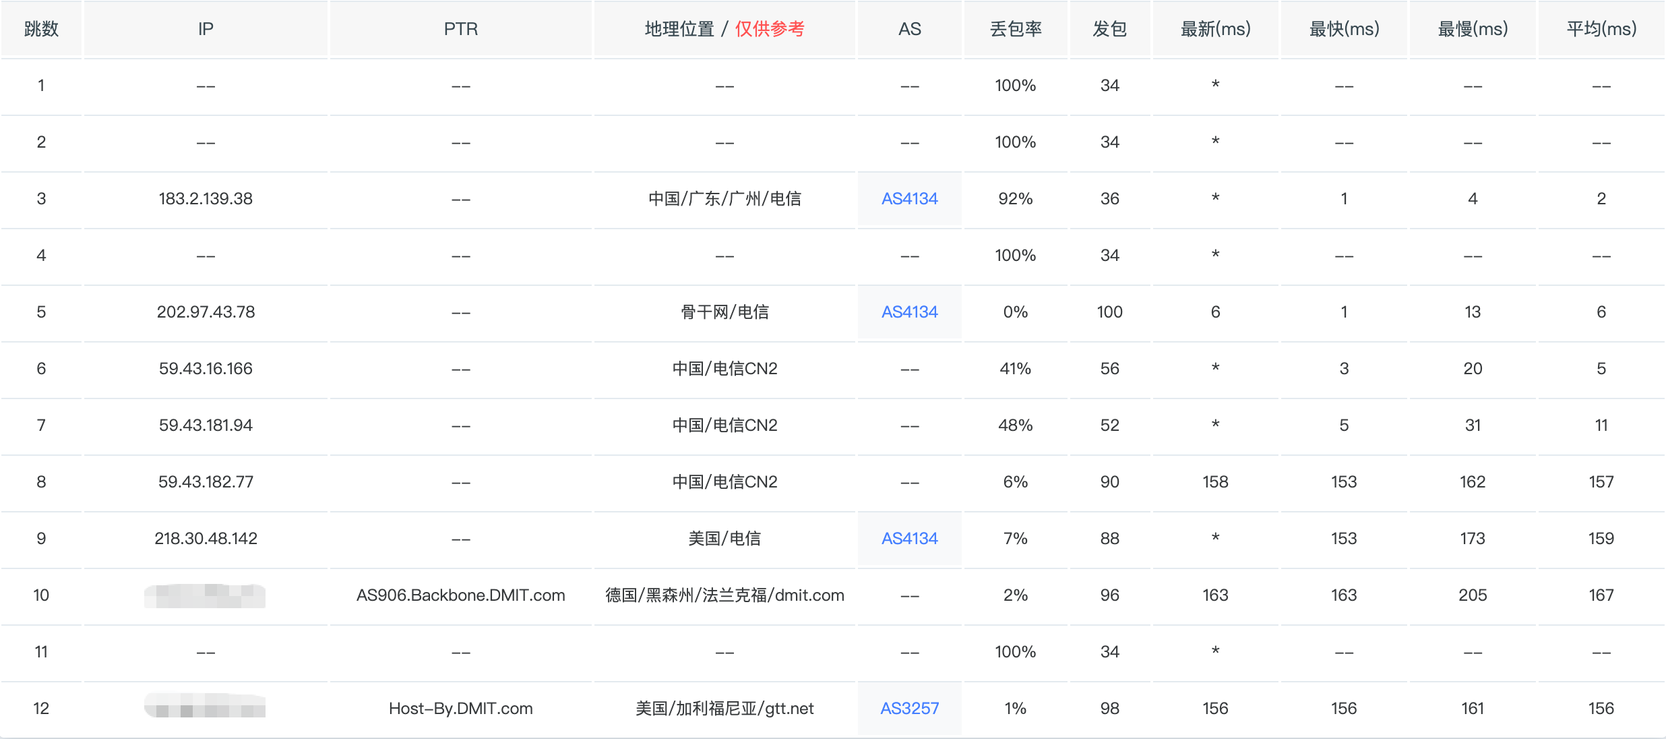The width and height of the screenshot is (1666, 739).
Task: Click the 丢包率 column header
Action: 1015,29
